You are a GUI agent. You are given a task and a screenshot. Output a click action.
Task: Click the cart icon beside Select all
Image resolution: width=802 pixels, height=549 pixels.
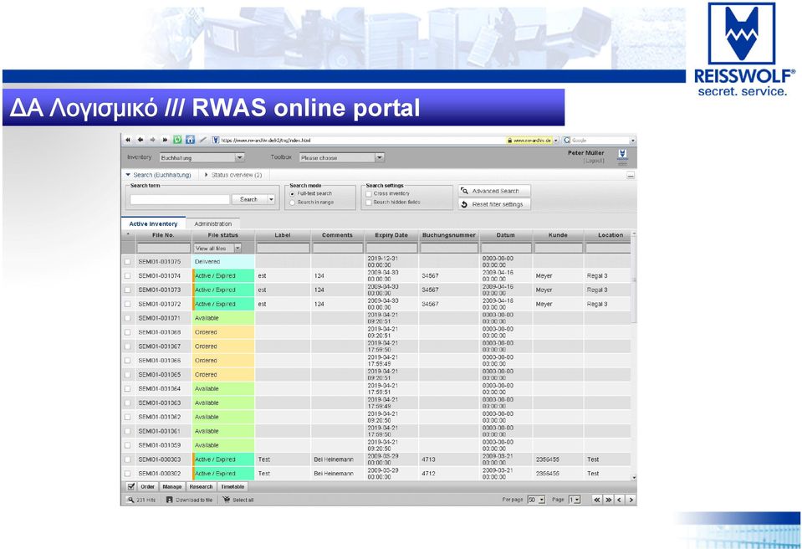tap(227, 500)
